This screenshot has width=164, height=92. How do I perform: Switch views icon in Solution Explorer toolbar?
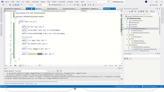pos(132,11)
